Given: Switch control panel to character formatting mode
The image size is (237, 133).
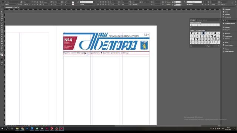Looking at the screenshot, I should [3, 2].
